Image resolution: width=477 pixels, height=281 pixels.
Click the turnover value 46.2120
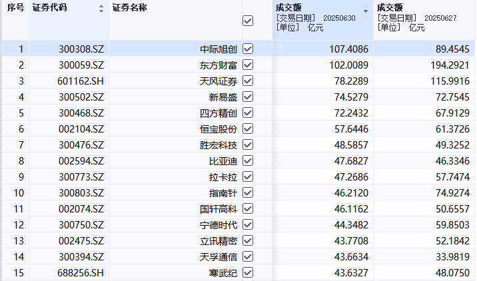point(351,193)
